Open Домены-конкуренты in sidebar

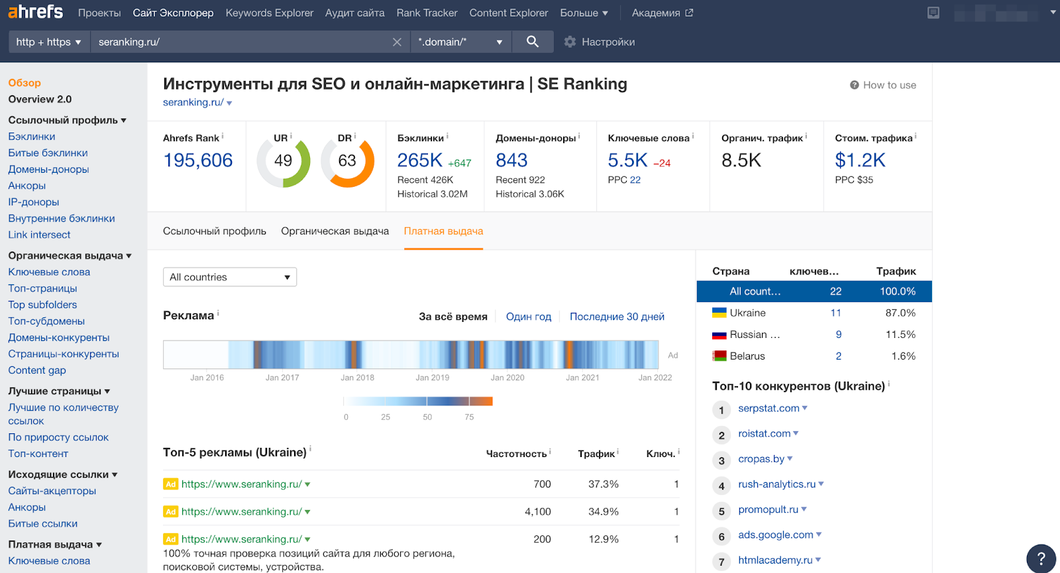click(58, 338)
